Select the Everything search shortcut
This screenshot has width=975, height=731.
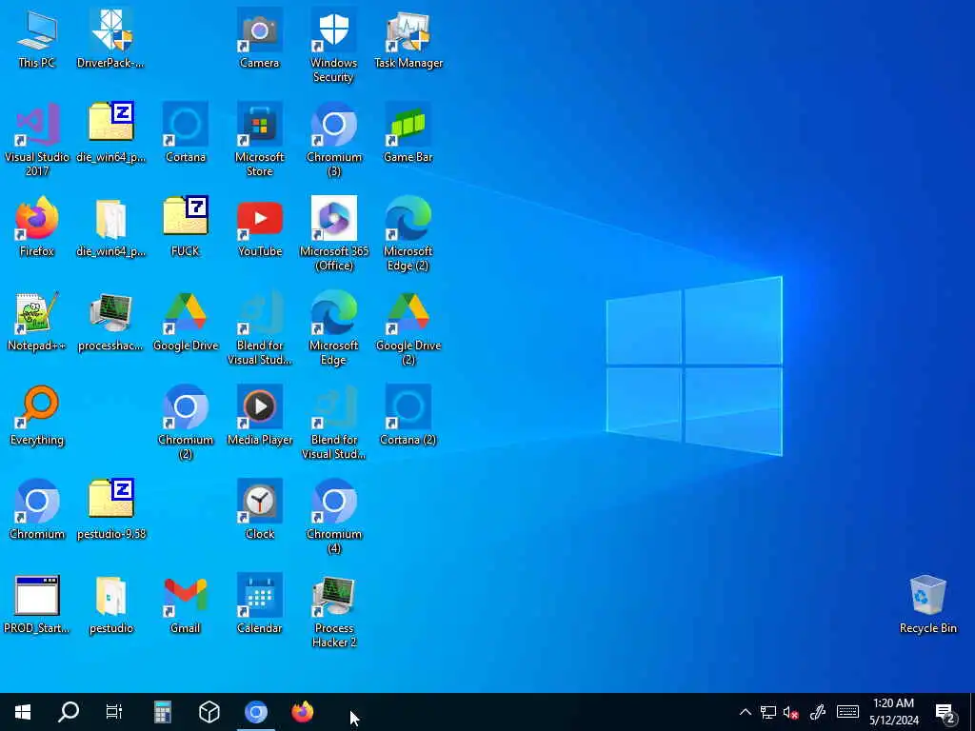(x=37, y=416)
